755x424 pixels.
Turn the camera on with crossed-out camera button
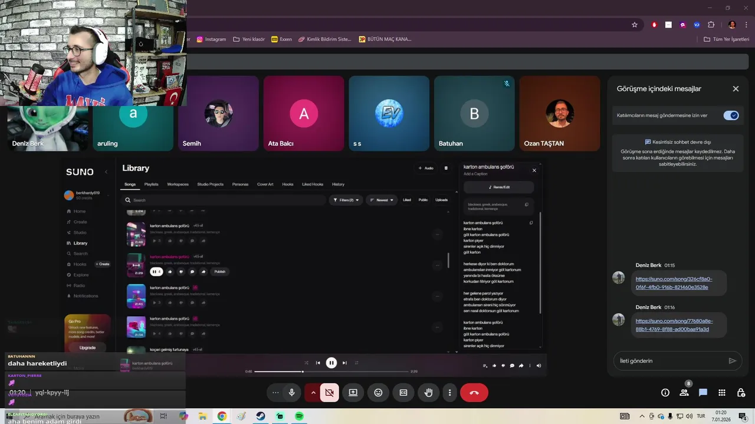[x=330, y=393]
